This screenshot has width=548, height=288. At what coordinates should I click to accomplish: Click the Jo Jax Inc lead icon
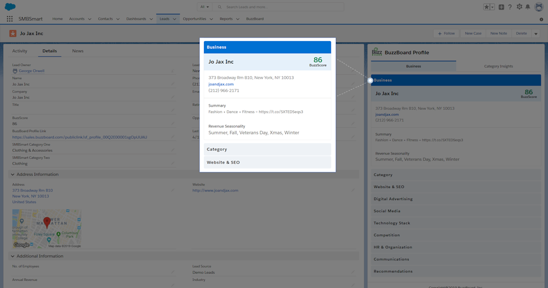[13, 34]
